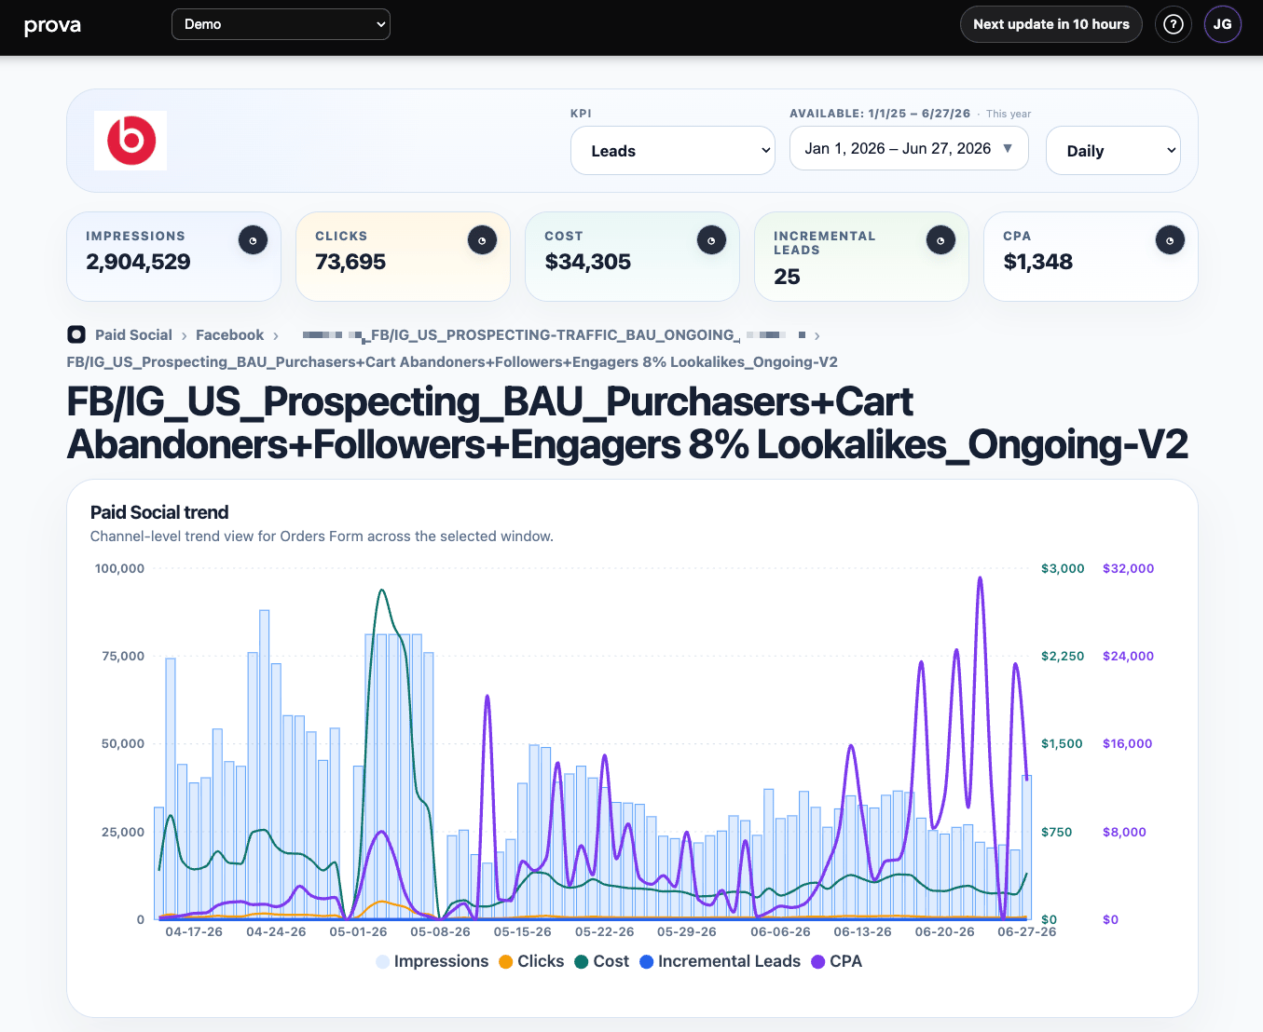Click the Cost card round icon
1263x1032 pixels.
pyautogui.click(x=711, y=240)
